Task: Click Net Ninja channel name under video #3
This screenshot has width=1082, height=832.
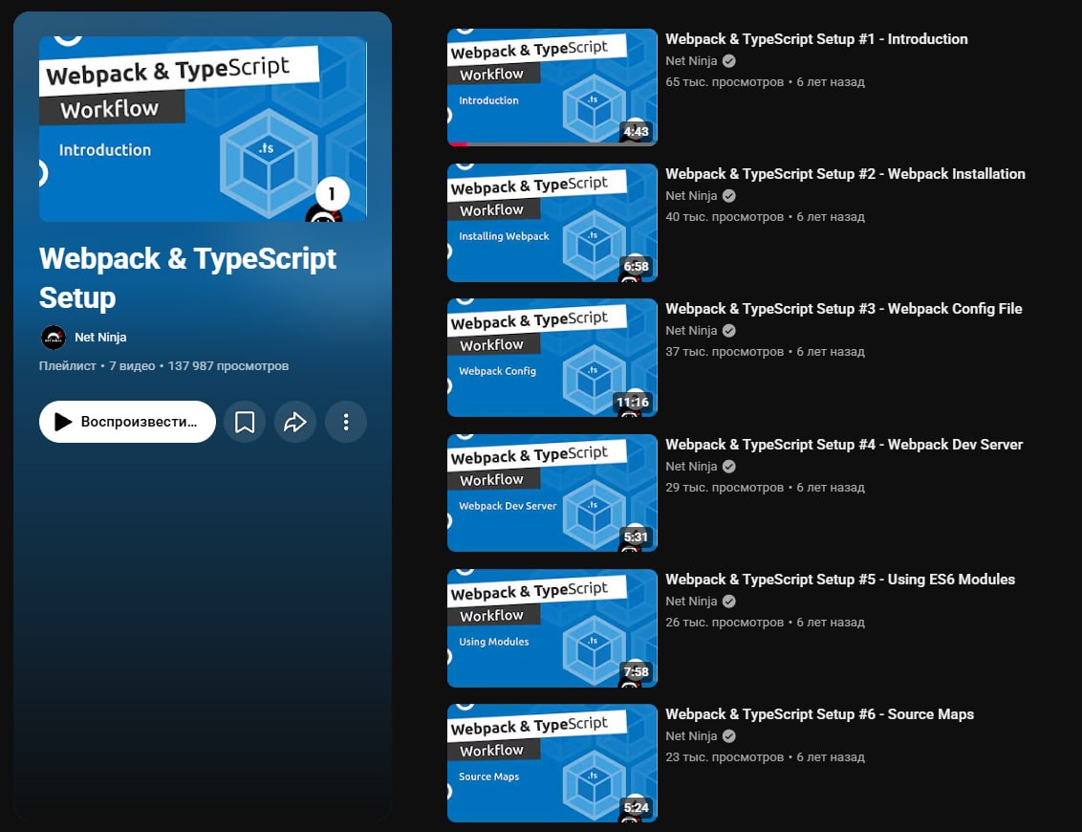Action: coord(691,331)
